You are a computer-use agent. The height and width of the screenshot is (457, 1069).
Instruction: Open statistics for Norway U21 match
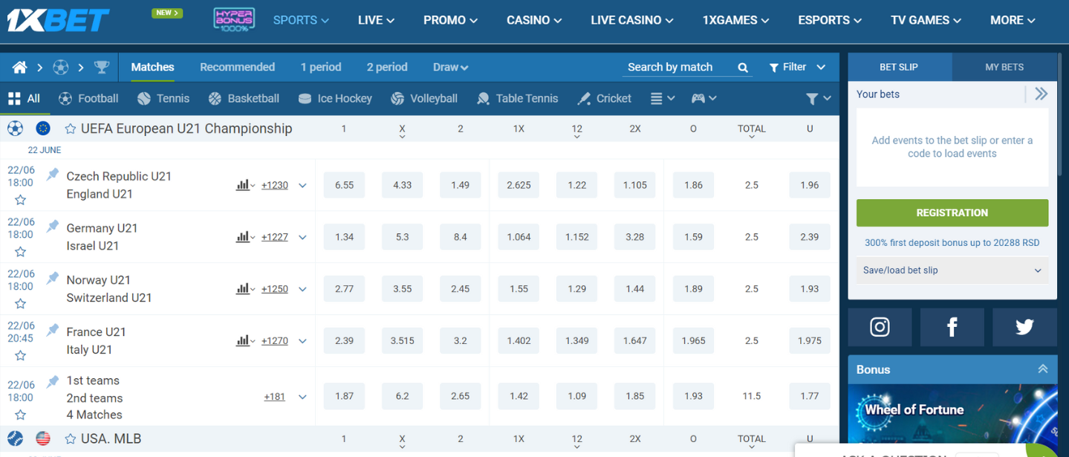click(245, 289)
